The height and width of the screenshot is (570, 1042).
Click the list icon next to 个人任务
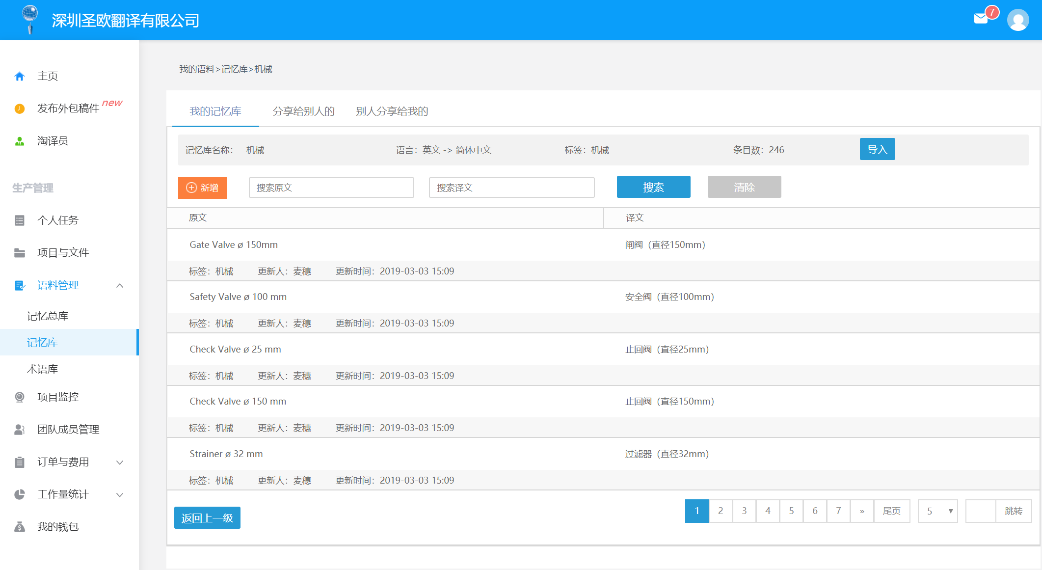pos(20,220)
